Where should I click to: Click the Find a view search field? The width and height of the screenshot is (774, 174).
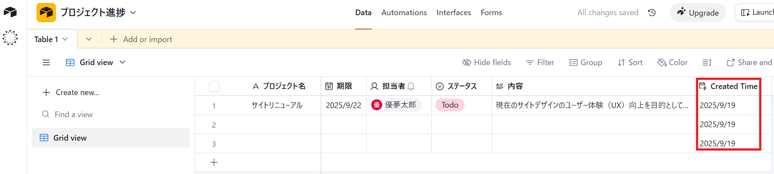[74, 115]
